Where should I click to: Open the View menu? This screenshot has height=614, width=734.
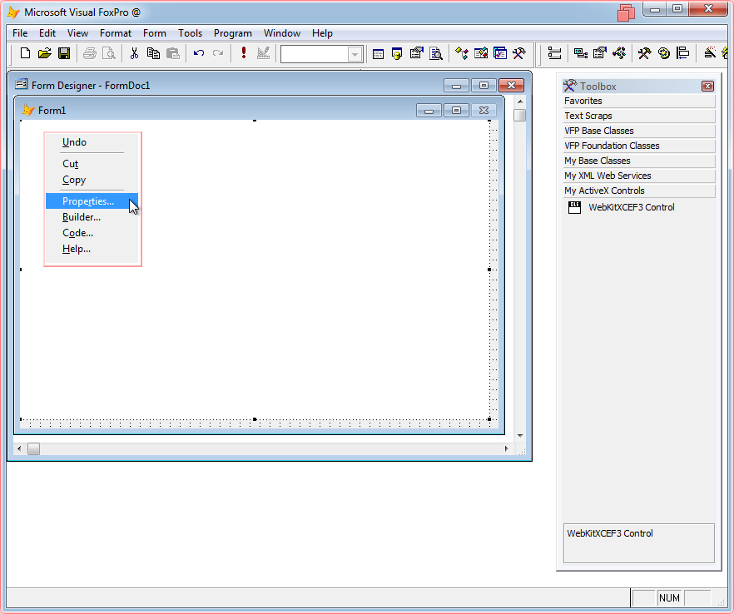[77, 33]
